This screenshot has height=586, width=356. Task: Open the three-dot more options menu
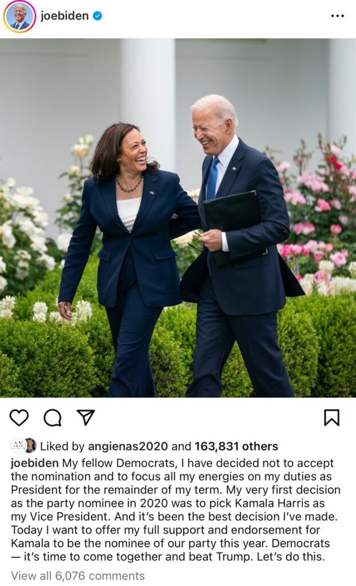coord(337,16)
